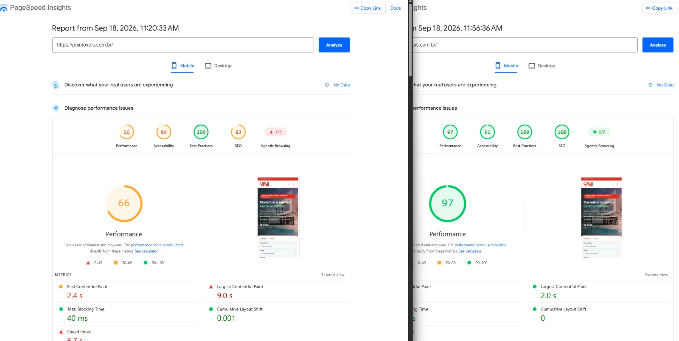Open the real users experience section icon in the 11:20 report
679x341 pixels.
(x=56, y=85)
